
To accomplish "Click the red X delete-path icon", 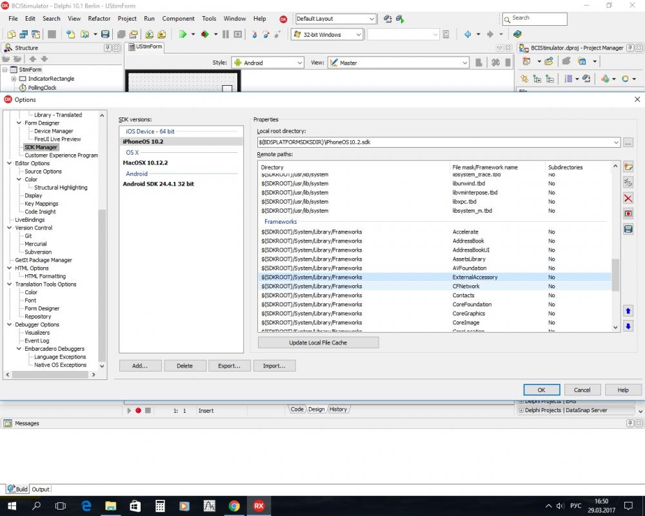I will tap(628, 199).
